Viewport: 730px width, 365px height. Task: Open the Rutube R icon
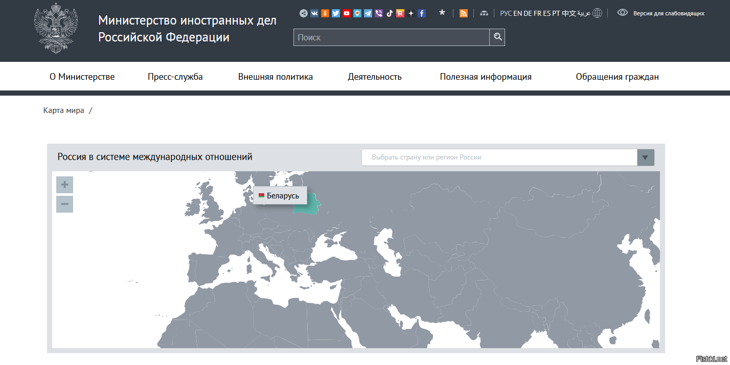400,13
